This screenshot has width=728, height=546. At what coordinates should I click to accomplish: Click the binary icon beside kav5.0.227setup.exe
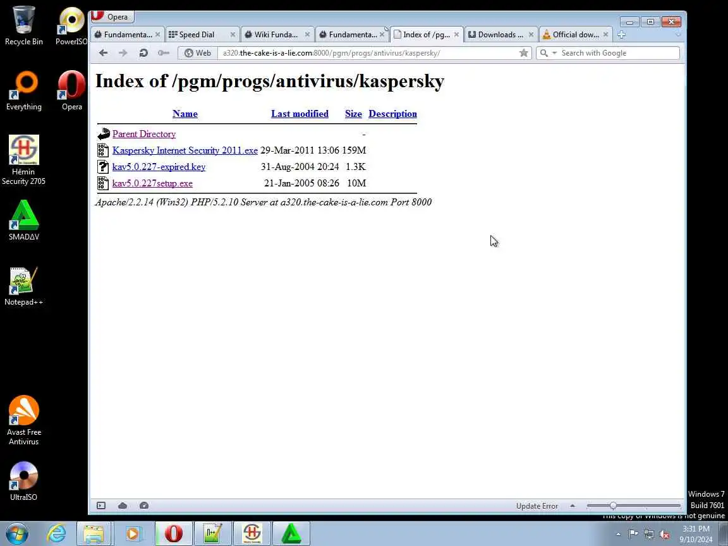[102, 183]
